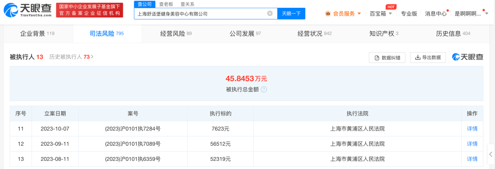Open 历史被执行人 73 list
Screen dimensions: 495x169
click(71, 57)
